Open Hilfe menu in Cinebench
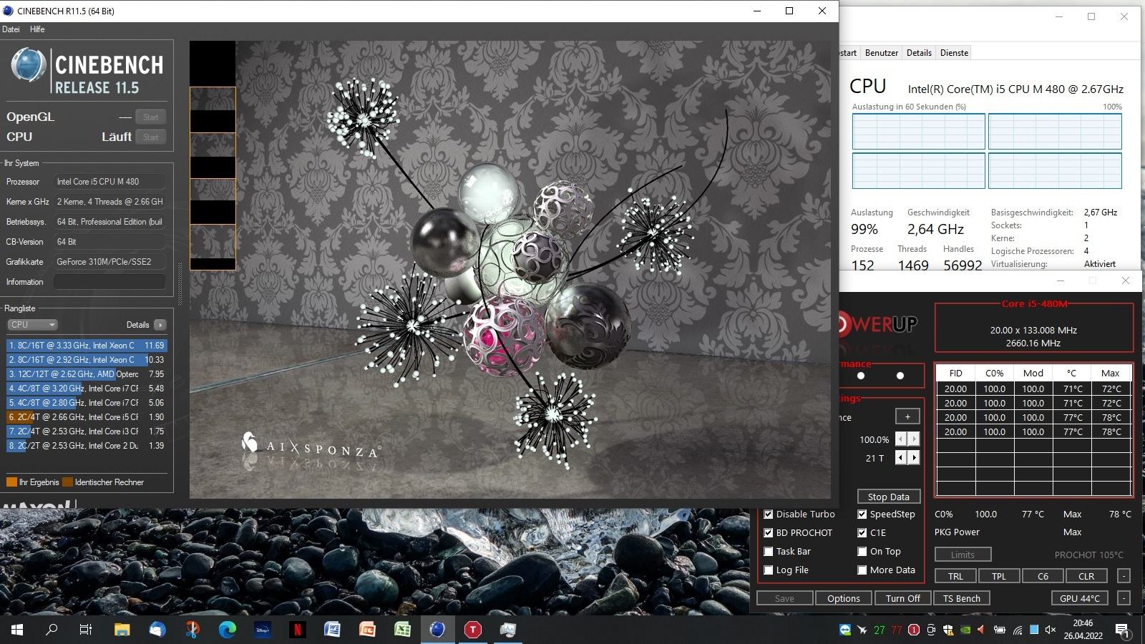 pos(37,29)
